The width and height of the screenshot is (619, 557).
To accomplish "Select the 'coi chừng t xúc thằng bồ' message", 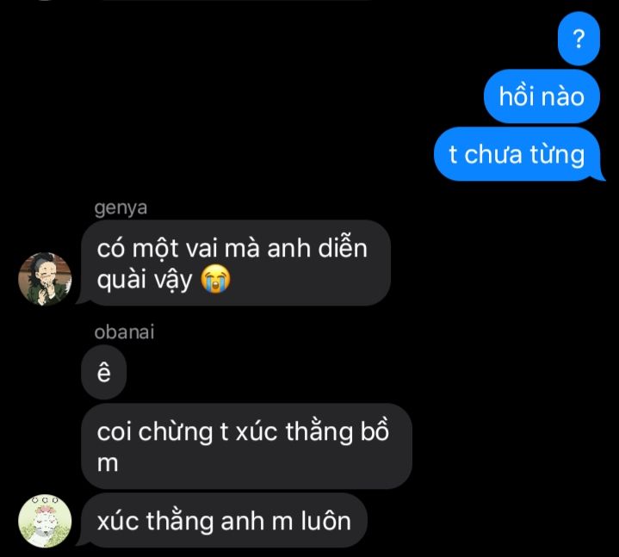I will (x=246, y=447).
